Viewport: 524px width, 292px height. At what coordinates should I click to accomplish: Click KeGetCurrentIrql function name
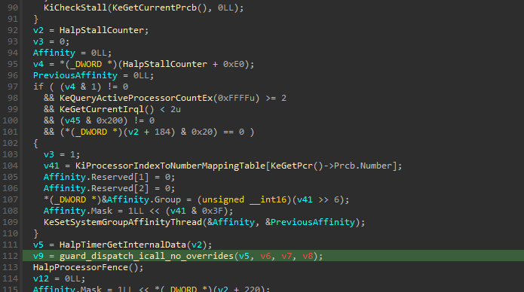pyautogui.click(x=102, y=109)
